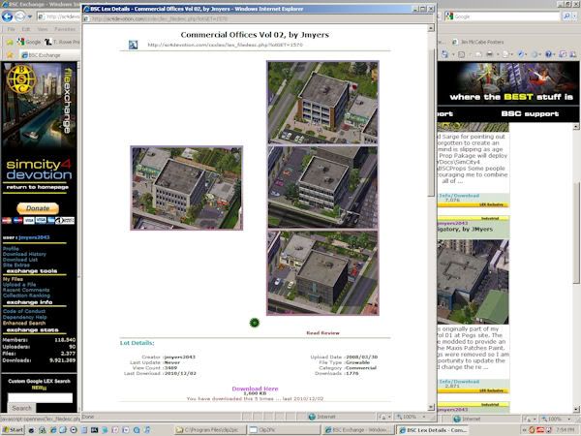The width and height of the screenshot is (581, 436).
Task: Click the Download Here link
Action: point(255,389)
